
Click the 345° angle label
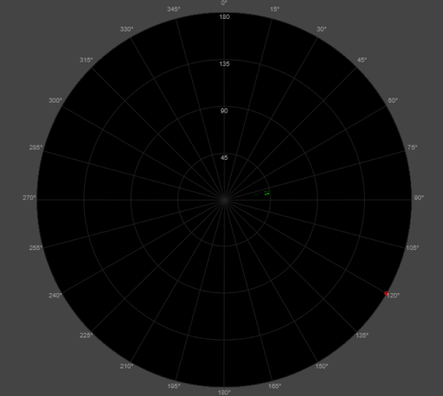[x=174, y=10]
